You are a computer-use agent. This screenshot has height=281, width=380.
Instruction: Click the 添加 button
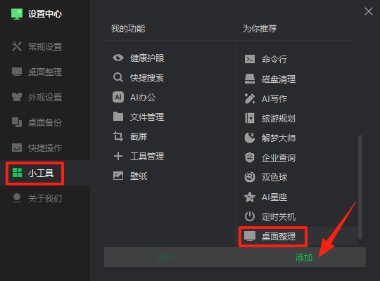(303, 258)
